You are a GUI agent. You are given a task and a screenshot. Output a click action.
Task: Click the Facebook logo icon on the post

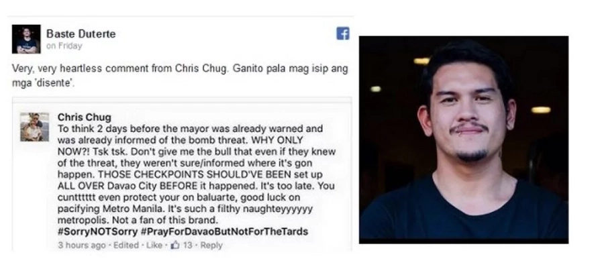(x=342, y=34)
